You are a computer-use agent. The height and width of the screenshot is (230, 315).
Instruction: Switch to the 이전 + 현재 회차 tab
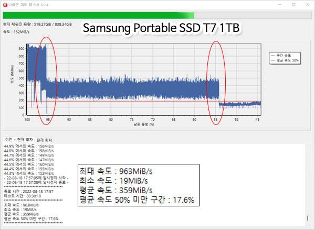(18, 139)
